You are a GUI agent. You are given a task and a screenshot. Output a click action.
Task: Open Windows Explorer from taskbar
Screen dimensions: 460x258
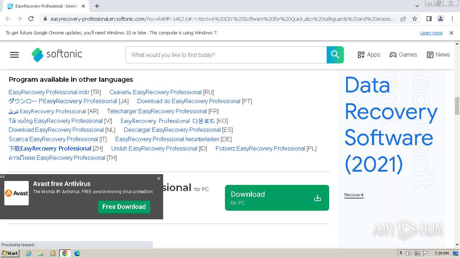41,253
